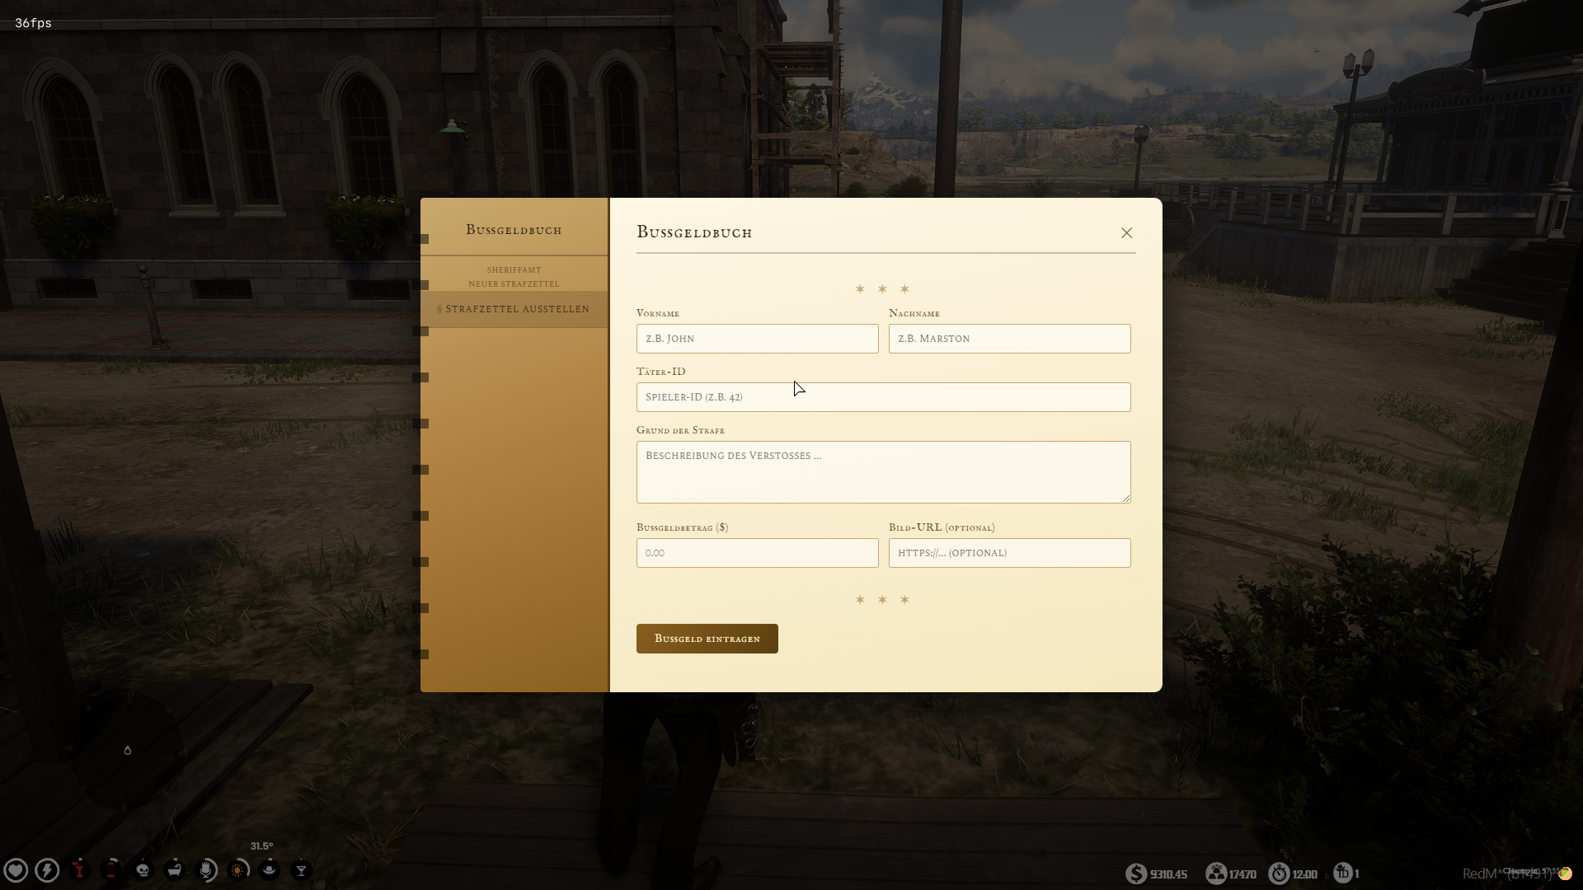
Task: Click the Bussgeldbuch sidebar title
Action: [514, 230]
